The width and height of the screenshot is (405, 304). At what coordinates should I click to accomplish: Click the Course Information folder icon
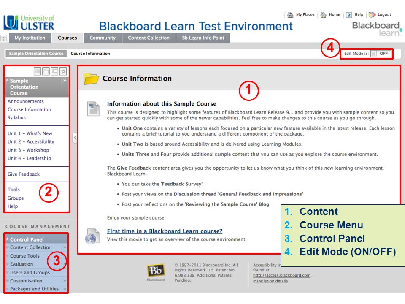91,79
